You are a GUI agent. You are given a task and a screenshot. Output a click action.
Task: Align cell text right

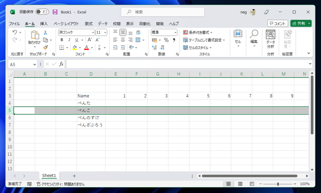(x=130, y=40)
